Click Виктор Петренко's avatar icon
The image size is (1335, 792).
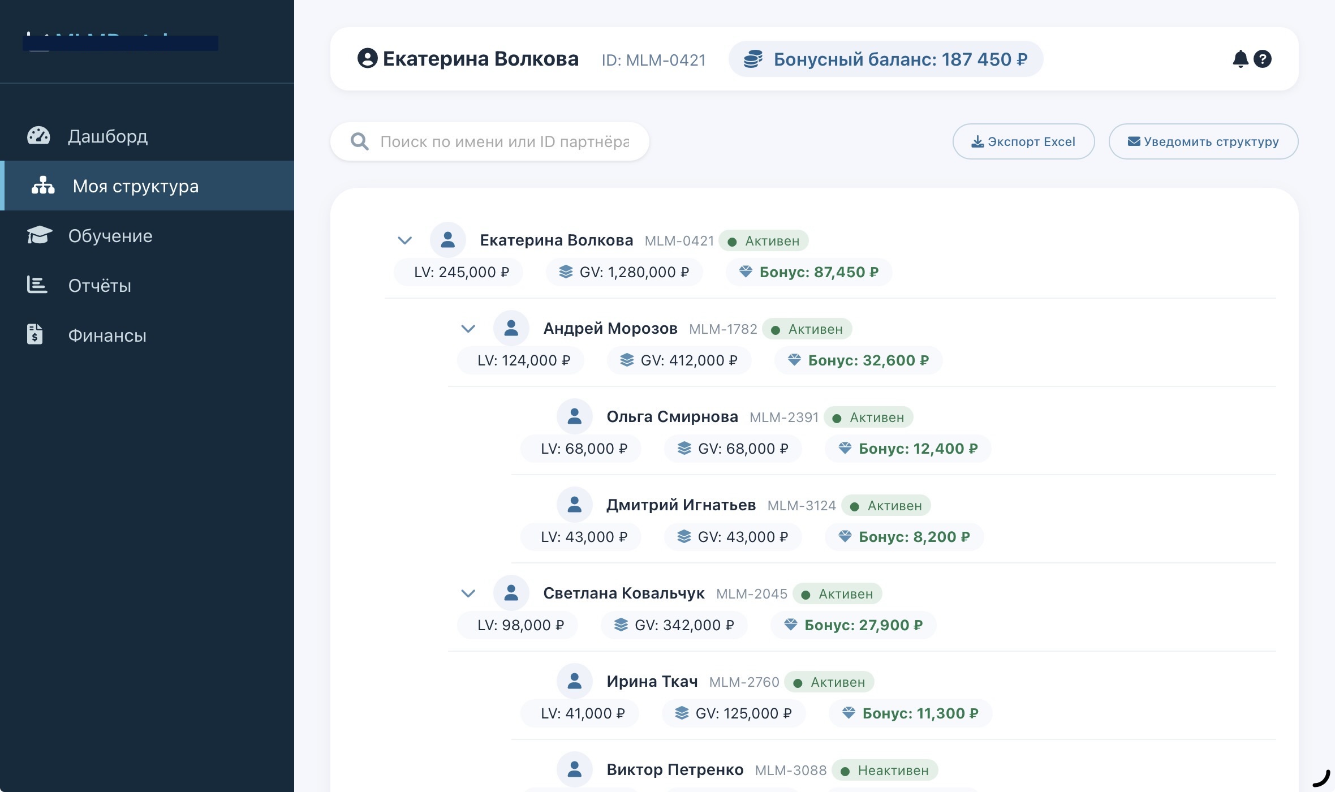tap(574, 769)
